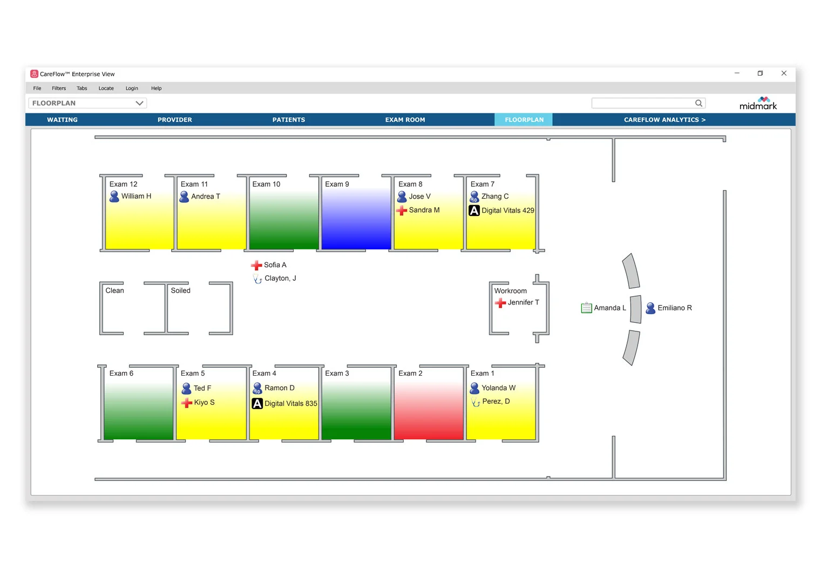Screen dimensions: 821x570
Task: Select the Digital Vitals 835 icon in Exam 4
Action: (257, 404)
